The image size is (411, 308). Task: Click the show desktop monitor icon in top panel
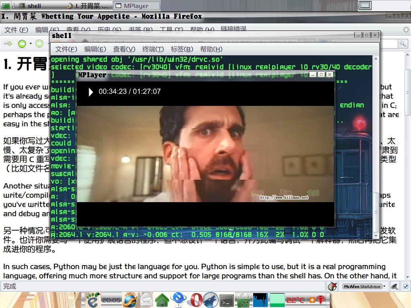[x=365, y=5]
